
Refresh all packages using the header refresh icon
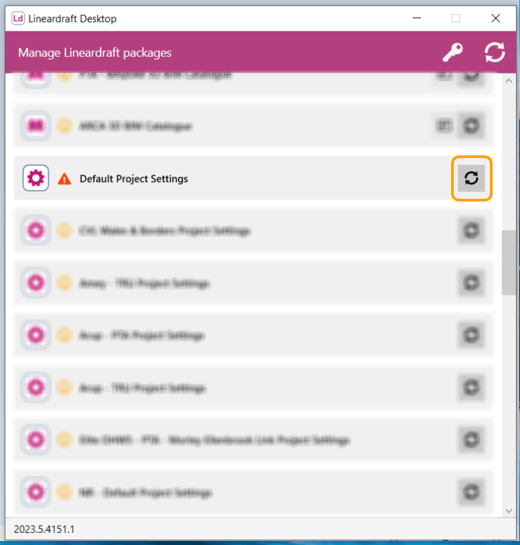(495, 52)
